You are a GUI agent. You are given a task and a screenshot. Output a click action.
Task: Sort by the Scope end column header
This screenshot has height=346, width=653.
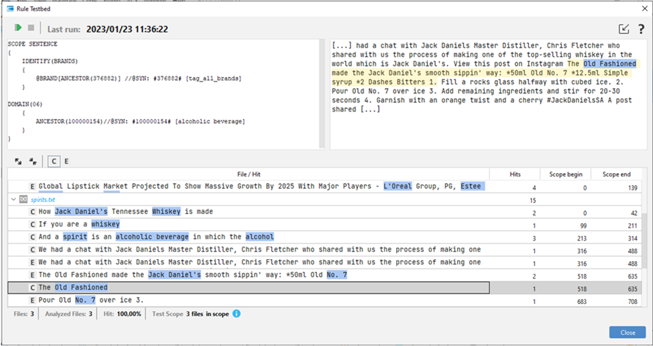616,174
